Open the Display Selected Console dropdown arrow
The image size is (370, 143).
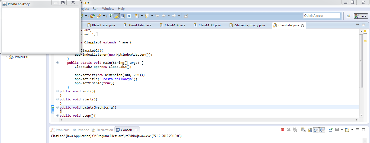point(342,130)
